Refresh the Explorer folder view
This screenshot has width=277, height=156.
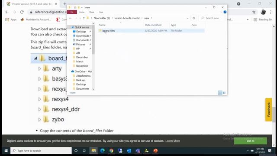pyautogui.click(x=194, y=18)
